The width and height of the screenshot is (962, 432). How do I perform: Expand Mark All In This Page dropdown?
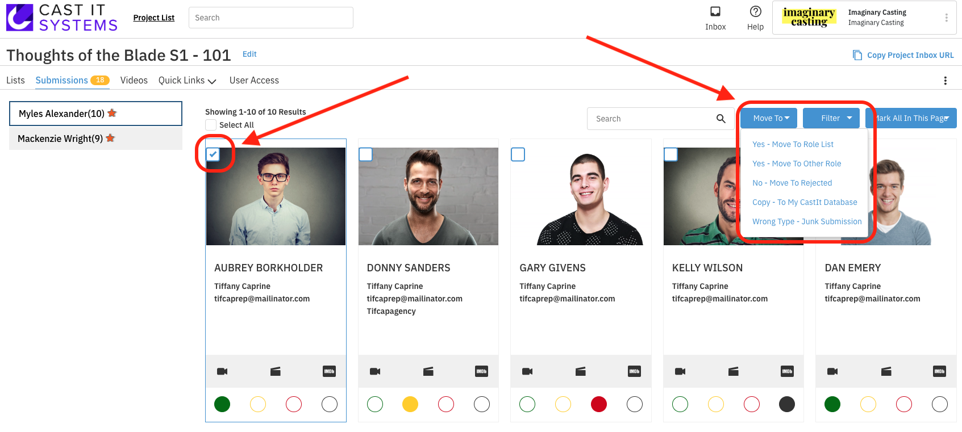(912, 118)
